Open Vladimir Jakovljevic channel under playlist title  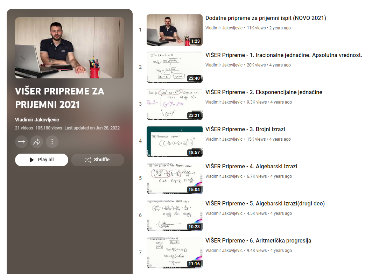(x=37, y=120)
